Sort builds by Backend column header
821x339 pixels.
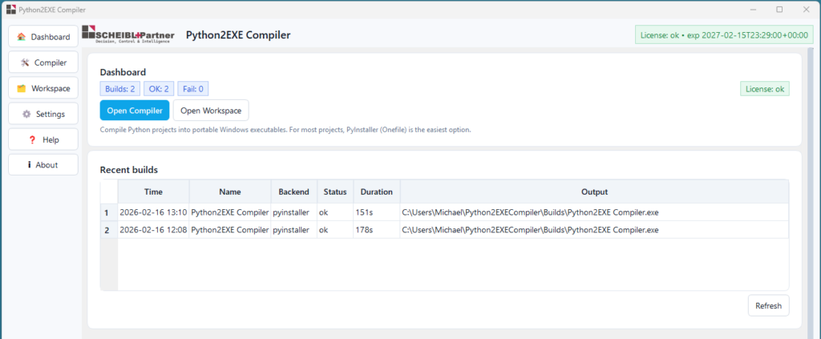click(x=293, y=192)
